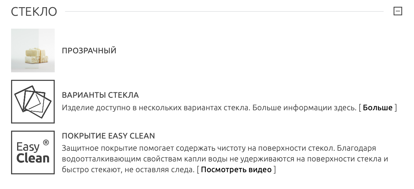Select the ПРОЗРАЧНЫЙ glass label
414x189 pixels.
click(89, 51)
